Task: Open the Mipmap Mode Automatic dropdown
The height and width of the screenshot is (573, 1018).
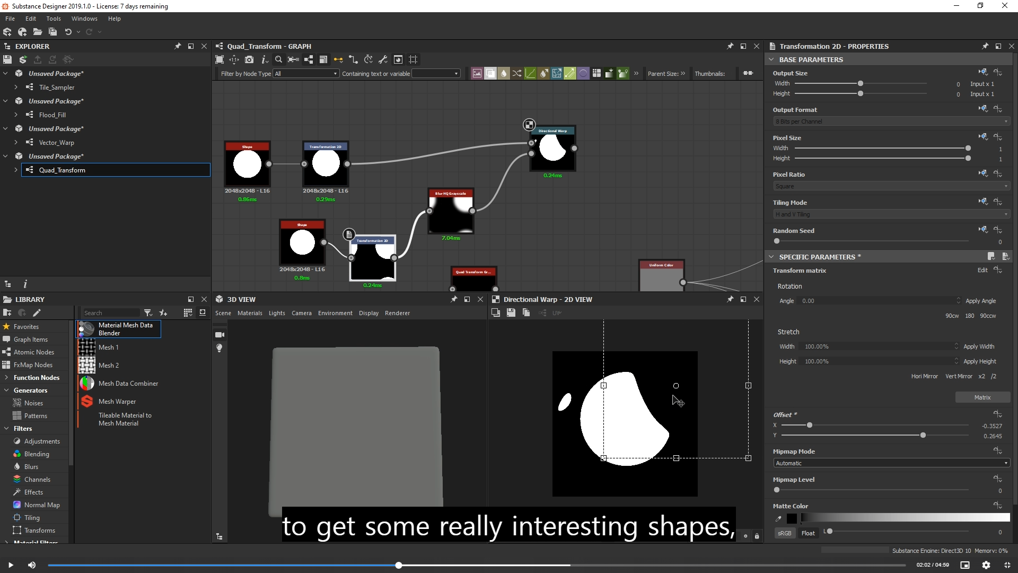Action: [x=891, y=463]
